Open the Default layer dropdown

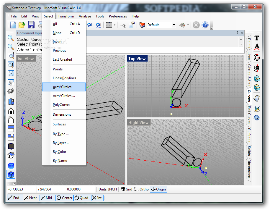coord(174,25)
